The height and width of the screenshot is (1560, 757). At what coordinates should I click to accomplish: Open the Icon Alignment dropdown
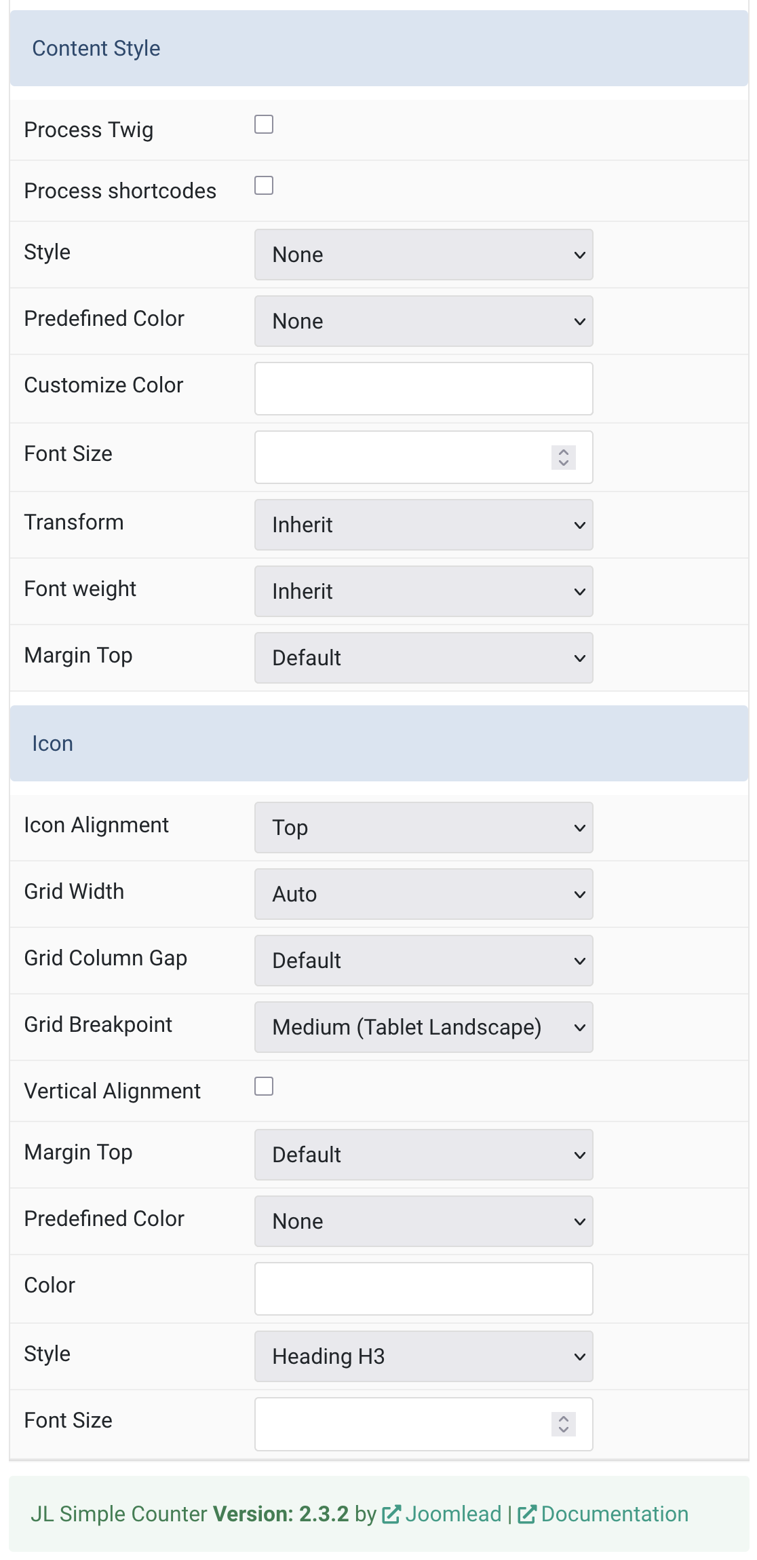[x=424, y=828]
